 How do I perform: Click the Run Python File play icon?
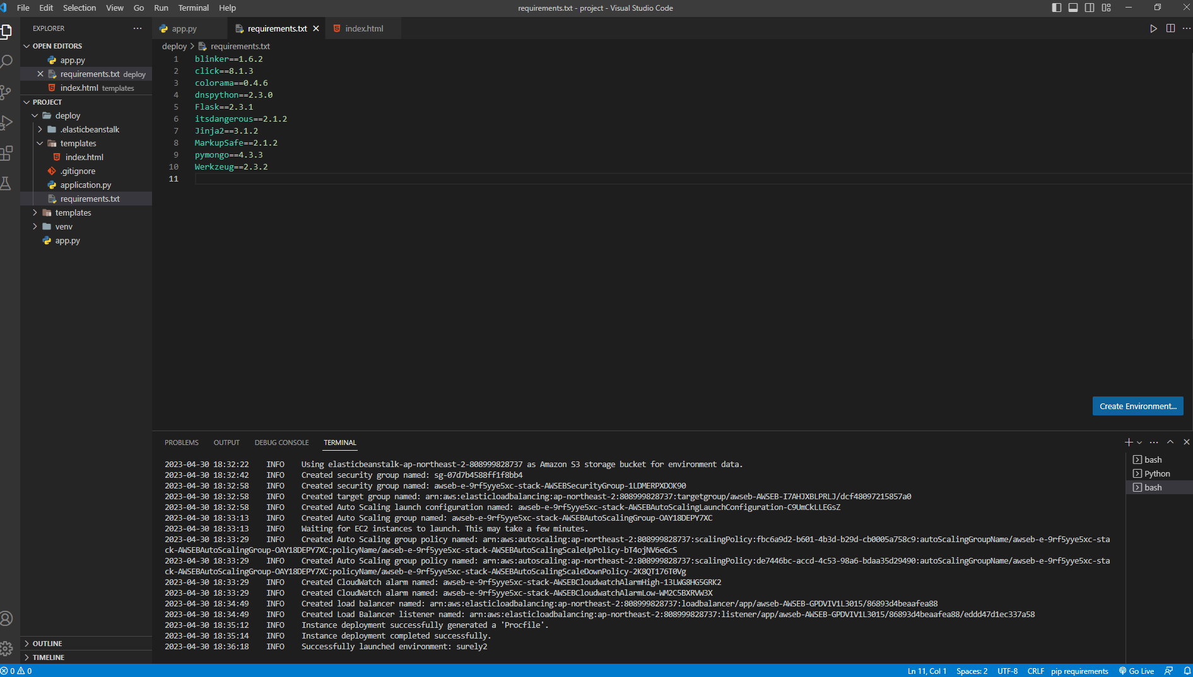point(1153,28)
